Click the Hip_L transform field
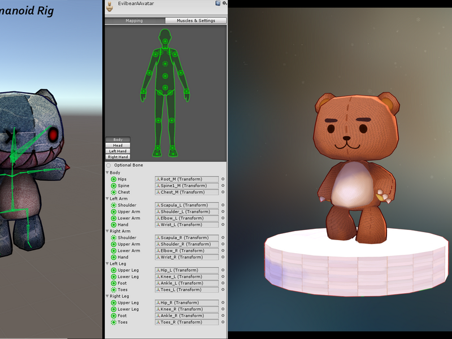This screenshot has width=452, height=339. tap(187, 271)
